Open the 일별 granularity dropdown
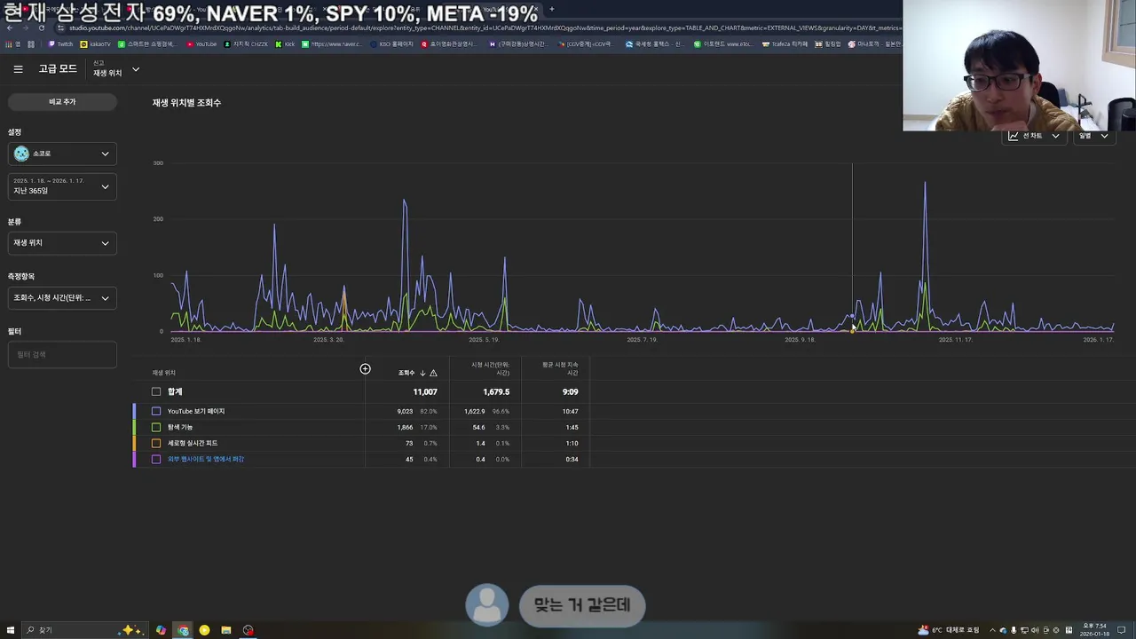1136x639 pixels. (x=1093, y=136)
